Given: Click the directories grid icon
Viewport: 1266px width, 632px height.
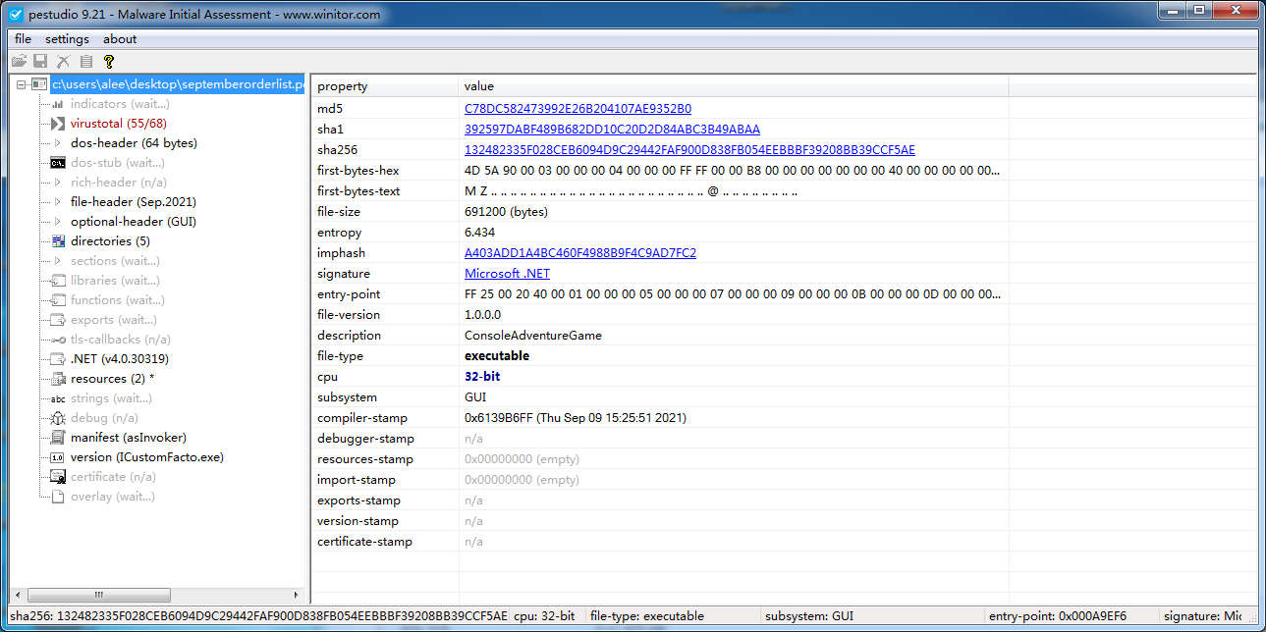Looking at the screenshot, I should (x=58, y=241).
